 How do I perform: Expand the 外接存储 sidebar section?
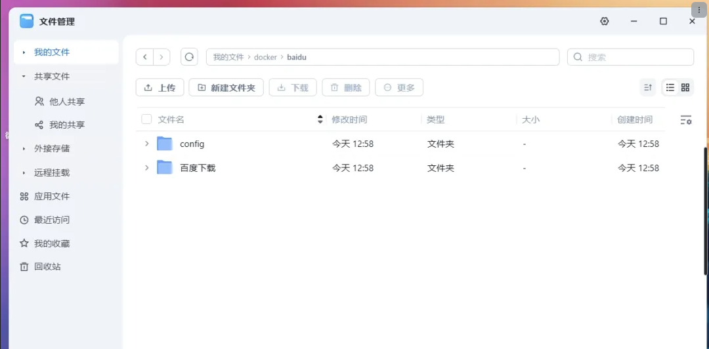pyautogui.click(x=24, y=149)
